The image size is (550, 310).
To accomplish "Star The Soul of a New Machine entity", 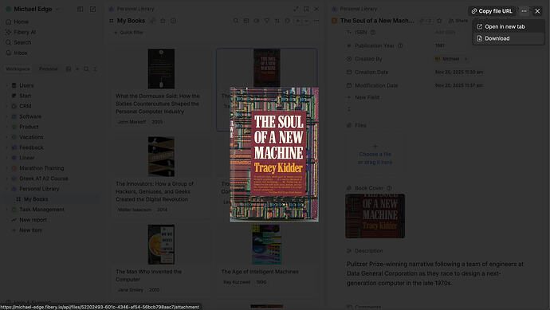I will [439, 21].
